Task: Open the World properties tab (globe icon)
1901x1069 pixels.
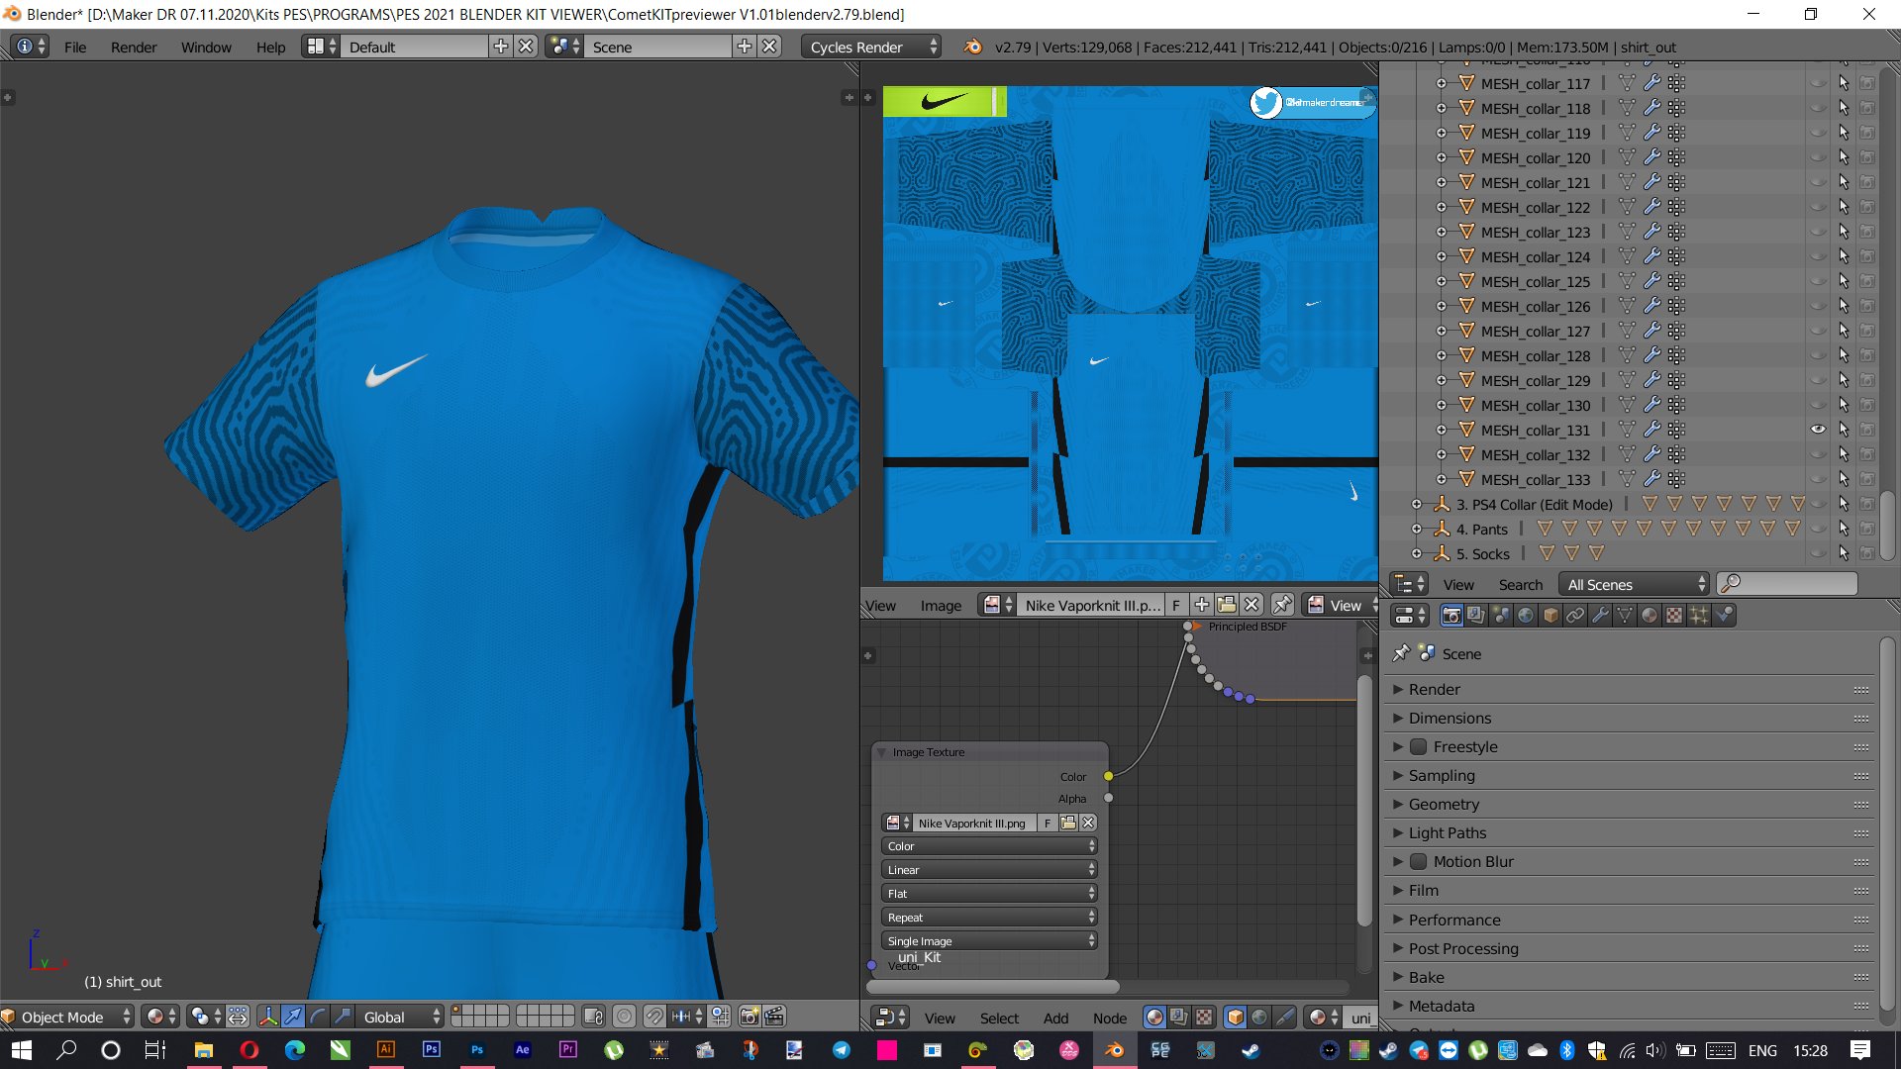Action: [x=1526, y=616]
